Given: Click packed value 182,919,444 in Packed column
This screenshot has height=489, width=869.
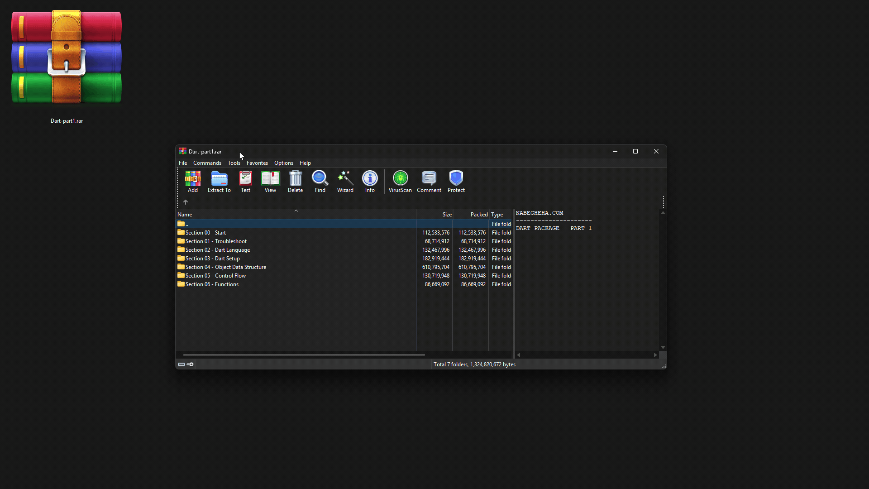Looking at the screenshot, I should pos(472,259).
